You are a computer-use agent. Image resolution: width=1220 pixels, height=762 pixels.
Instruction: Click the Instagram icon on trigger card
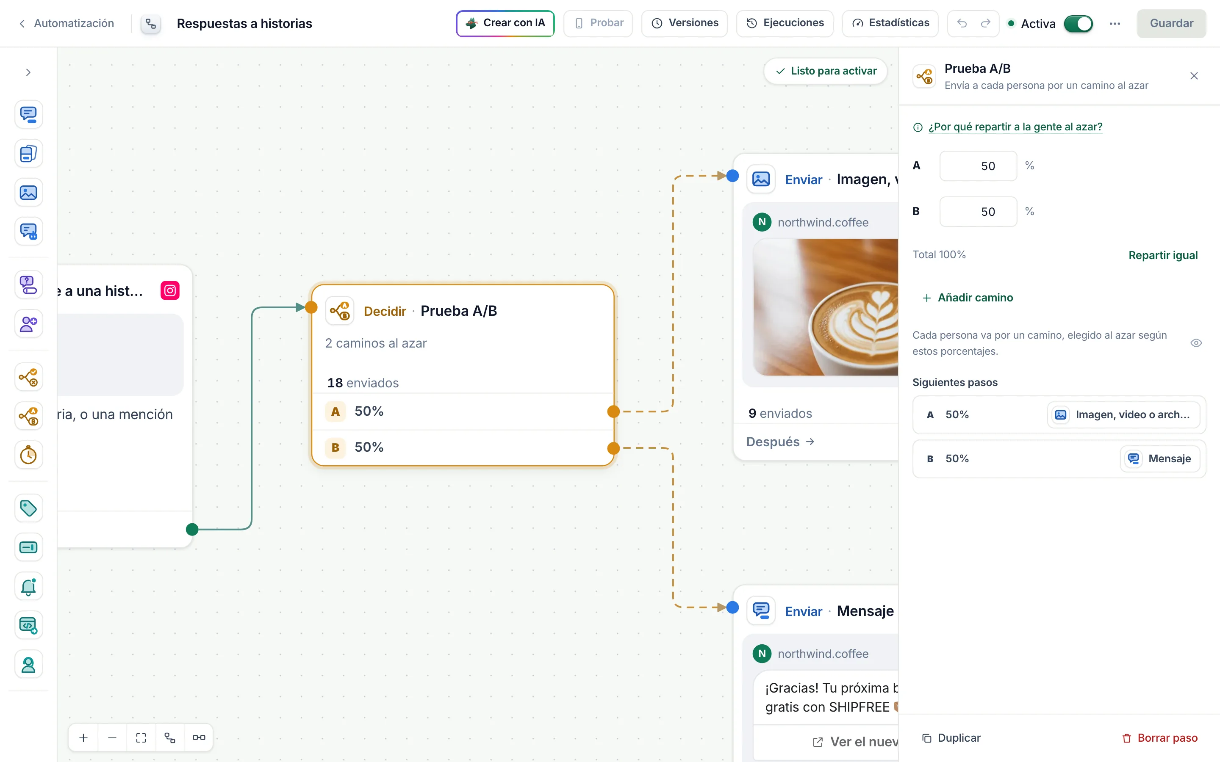170,291
